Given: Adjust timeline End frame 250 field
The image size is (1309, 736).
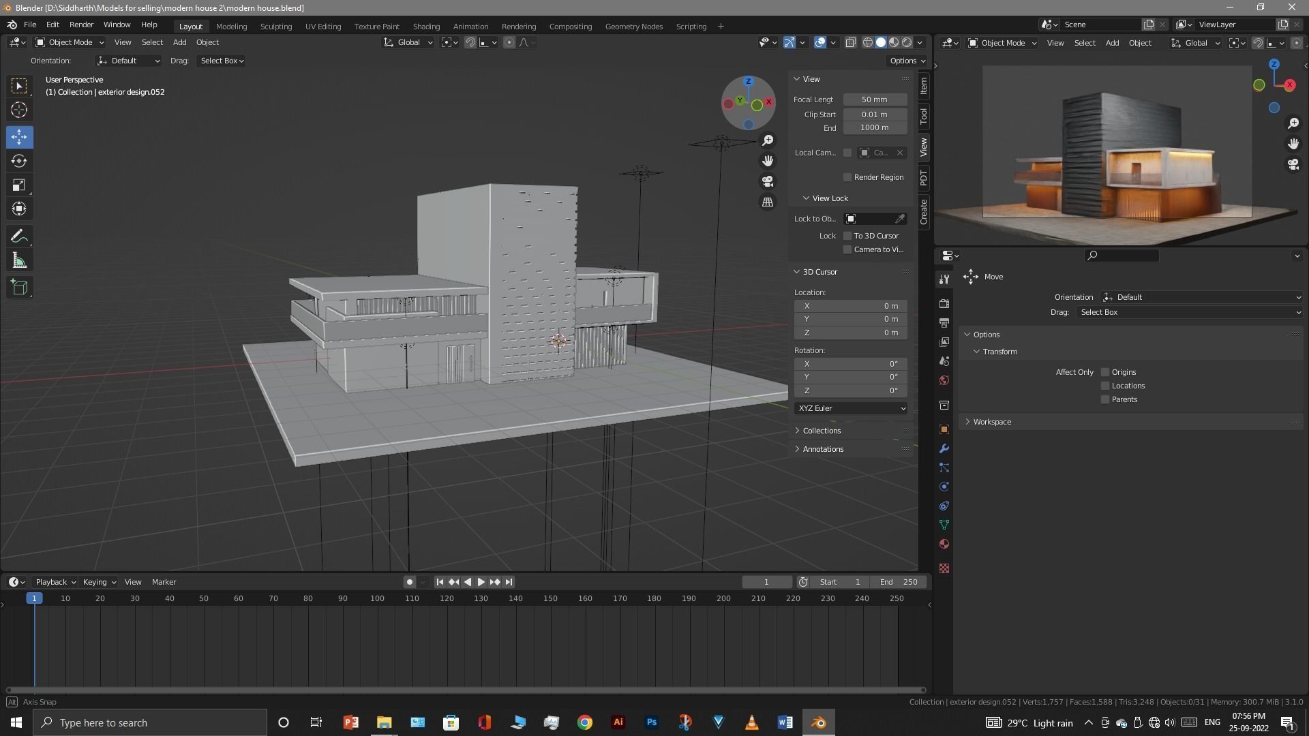Looking at the screenshot, I should [x=898, y=582].
